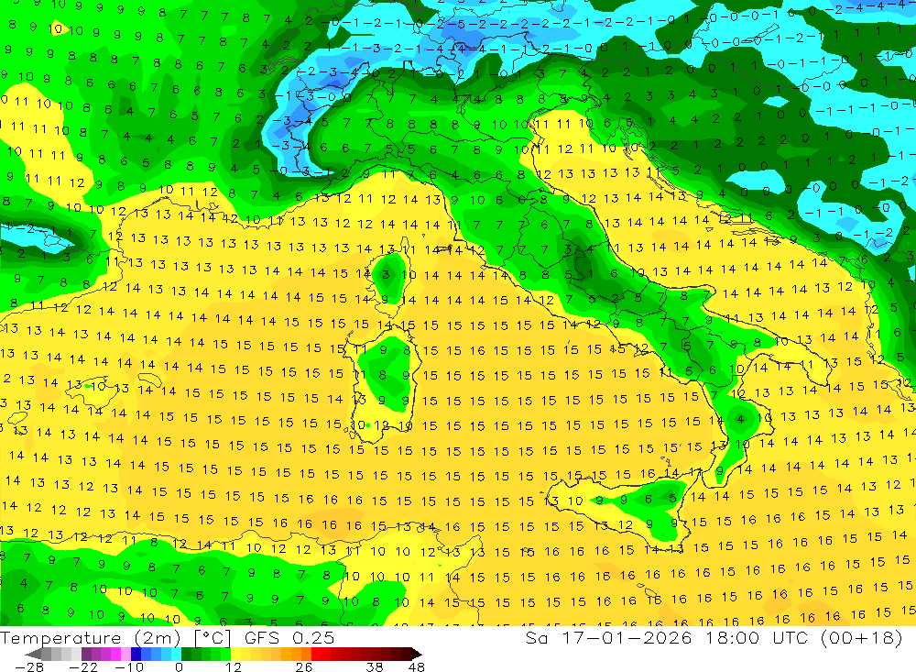Click the dark maroon right arrow end of color bar
This screenshot has height=672, width=916.
tap(417, 654)
